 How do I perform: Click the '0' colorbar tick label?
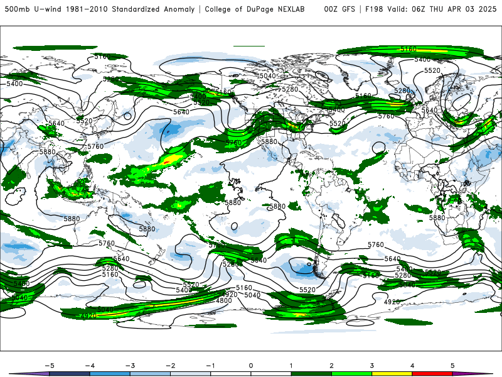tap(251, 366)
